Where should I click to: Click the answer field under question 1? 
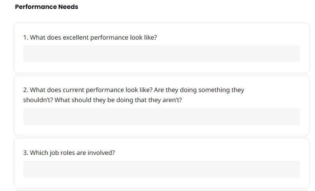pos(161,54)
